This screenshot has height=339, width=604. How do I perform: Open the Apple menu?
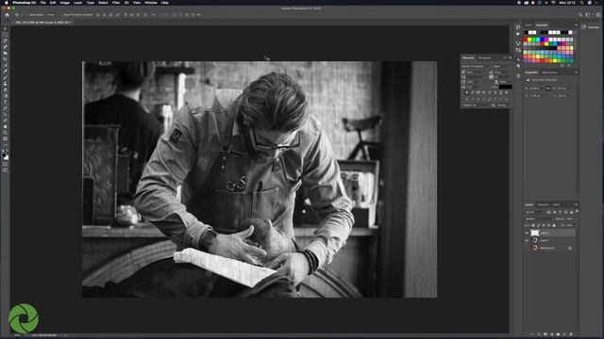tap(6, 3)
